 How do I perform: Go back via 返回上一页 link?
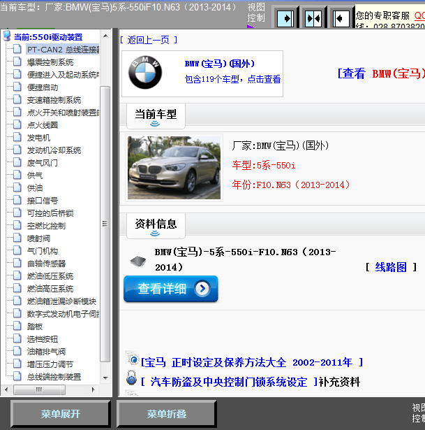[x=149, y=40]
